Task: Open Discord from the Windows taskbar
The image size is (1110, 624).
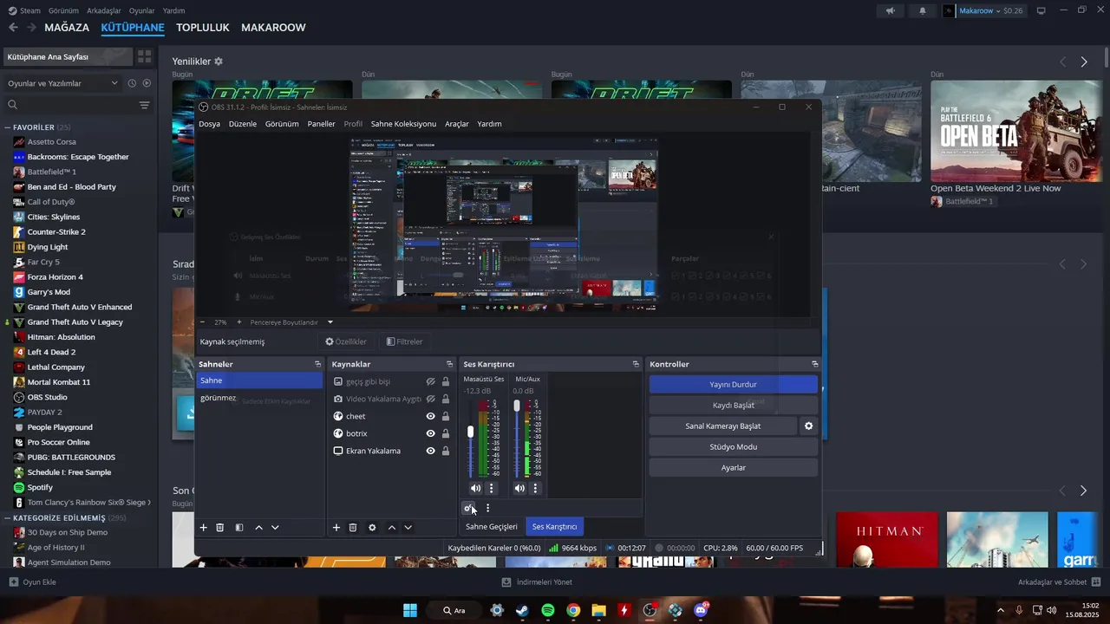Action: [701, 610]
